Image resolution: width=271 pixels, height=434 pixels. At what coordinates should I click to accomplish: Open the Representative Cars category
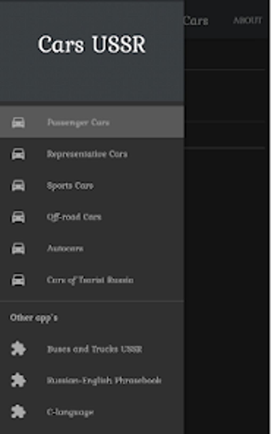(x=87, y=154)
